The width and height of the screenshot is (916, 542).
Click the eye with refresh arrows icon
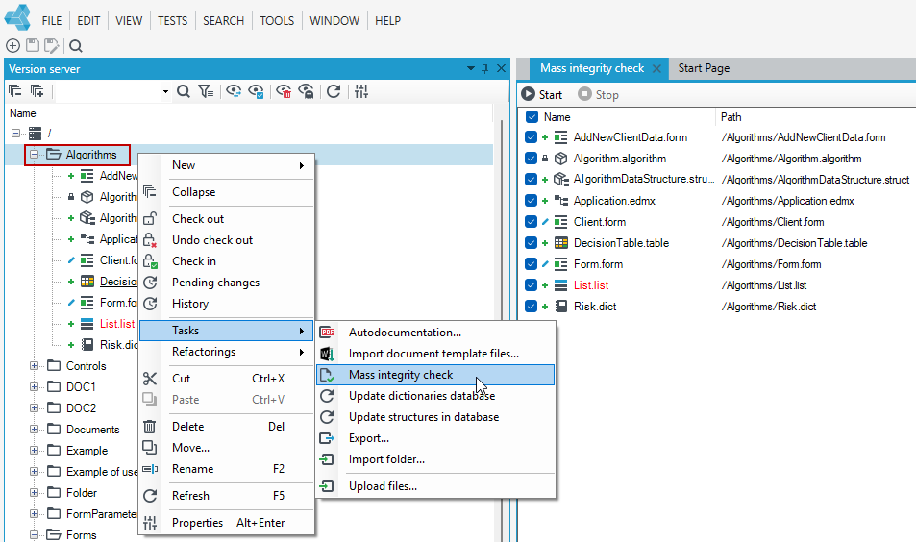[234, 91]
